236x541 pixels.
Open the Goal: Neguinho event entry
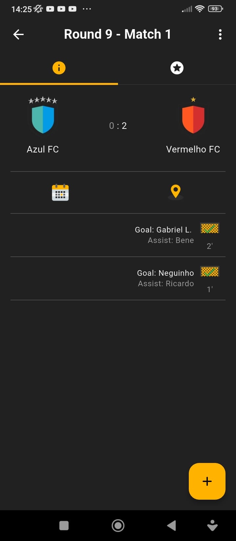[x=118, y=278]
